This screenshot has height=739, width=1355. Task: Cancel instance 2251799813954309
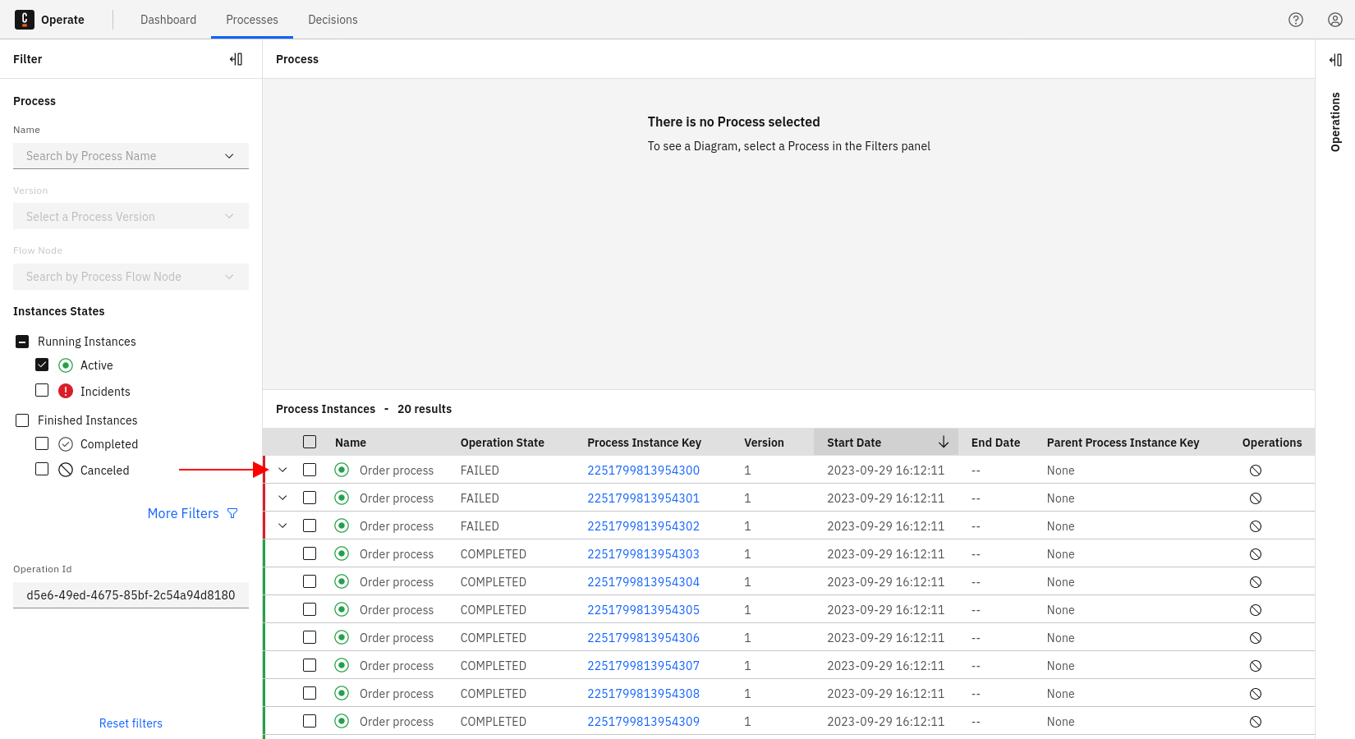(1256, 722)
